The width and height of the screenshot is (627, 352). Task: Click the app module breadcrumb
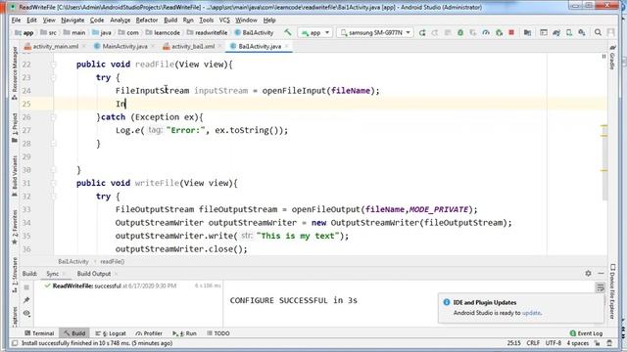click(x=24, y=32)
